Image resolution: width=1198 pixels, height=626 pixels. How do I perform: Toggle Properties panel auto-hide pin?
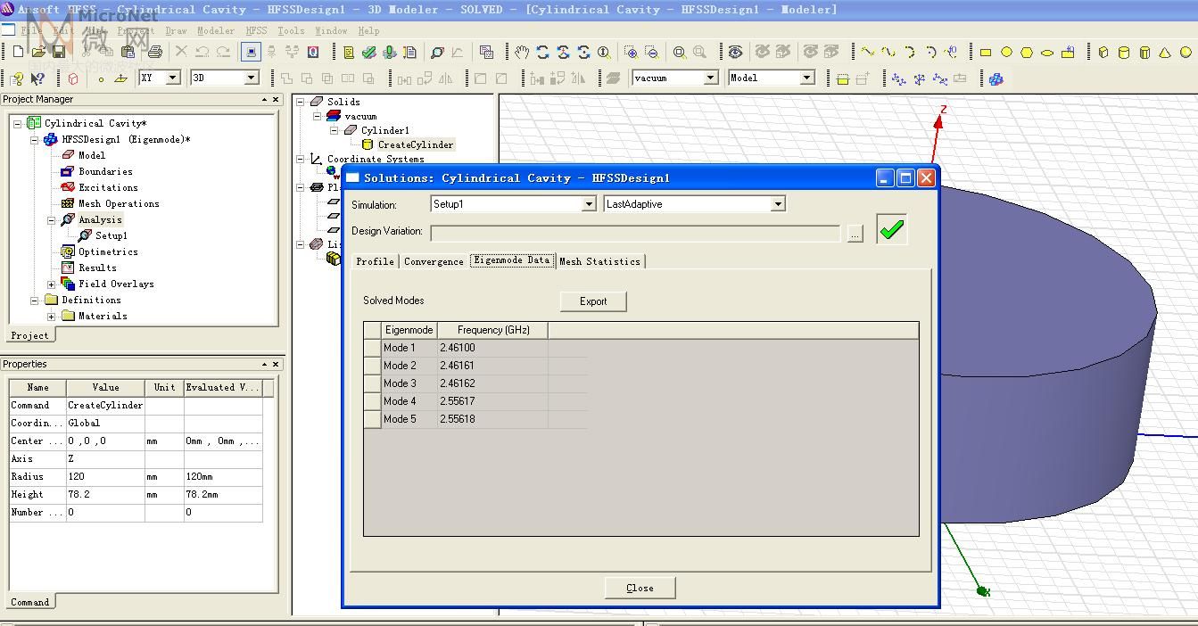(x=264, y=364)
